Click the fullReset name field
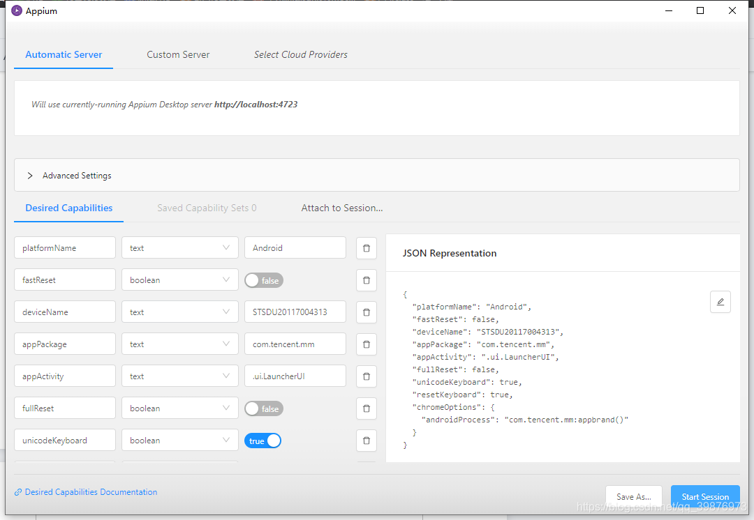754x520 pixels. (65, 408)
